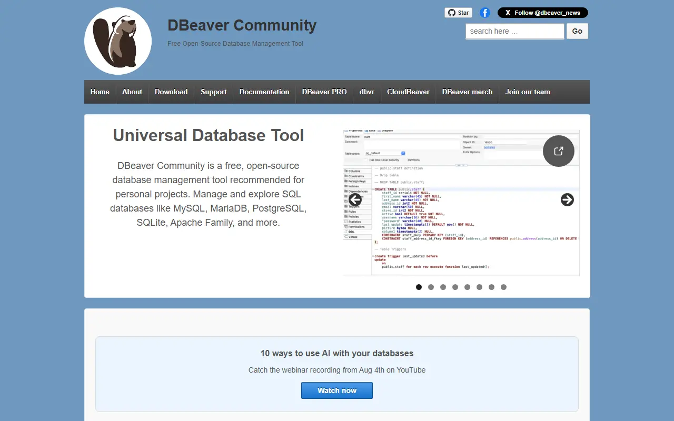Open the dbvr menu item

367,92
